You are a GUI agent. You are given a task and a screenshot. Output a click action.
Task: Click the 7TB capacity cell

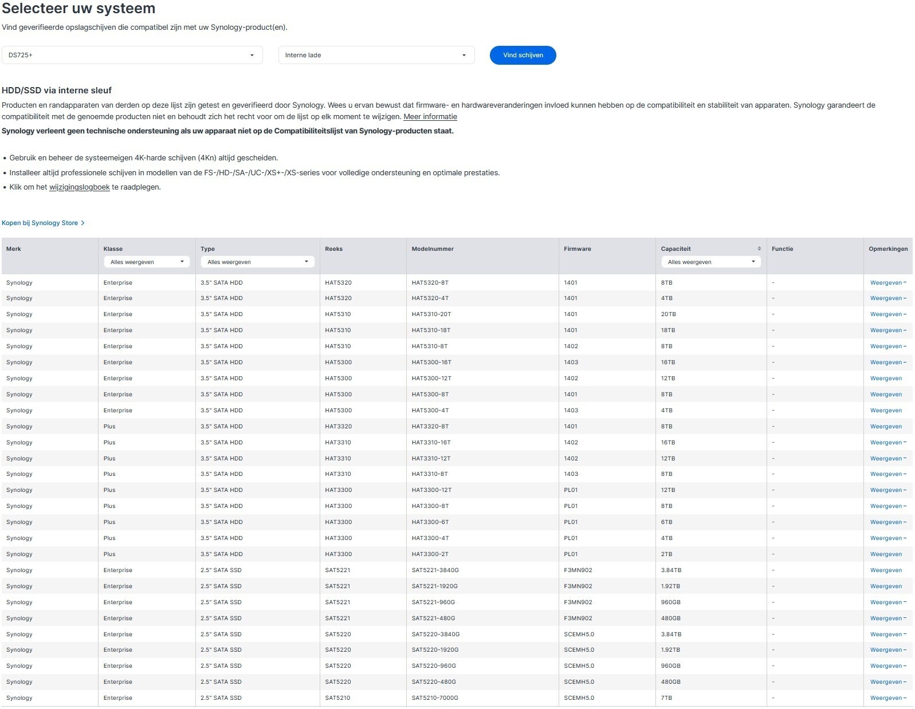666,698
